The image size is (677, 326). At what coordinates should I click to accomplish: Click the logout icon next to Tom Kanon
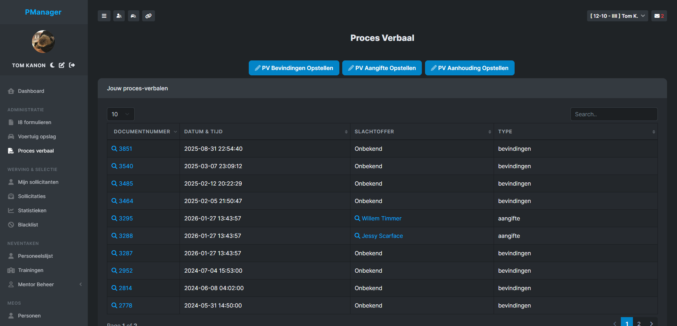coord(72,65)
